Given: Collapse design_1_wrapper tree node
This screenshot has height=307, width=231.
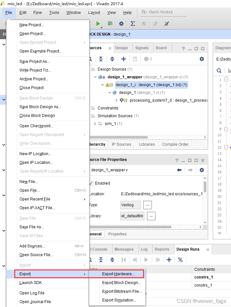Looking at the screenshot, I should (95, 77).
